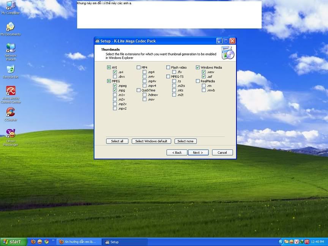This screenshot has width=328, height=246.
Task: Enable thumbnails for .mpv4
Action: (145, 85)
